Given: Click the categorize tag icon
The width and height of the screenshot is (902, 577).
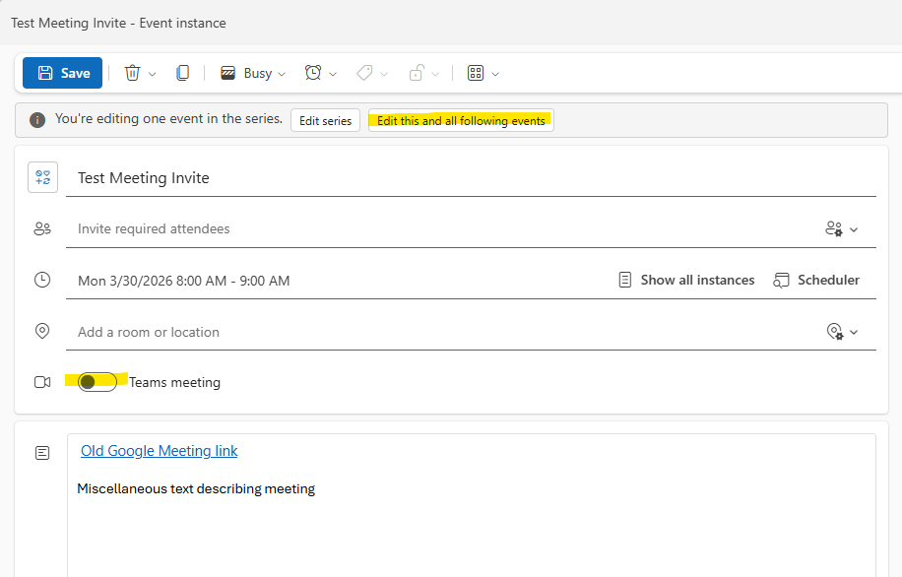Looking at the screenshot, I should 364,73.
